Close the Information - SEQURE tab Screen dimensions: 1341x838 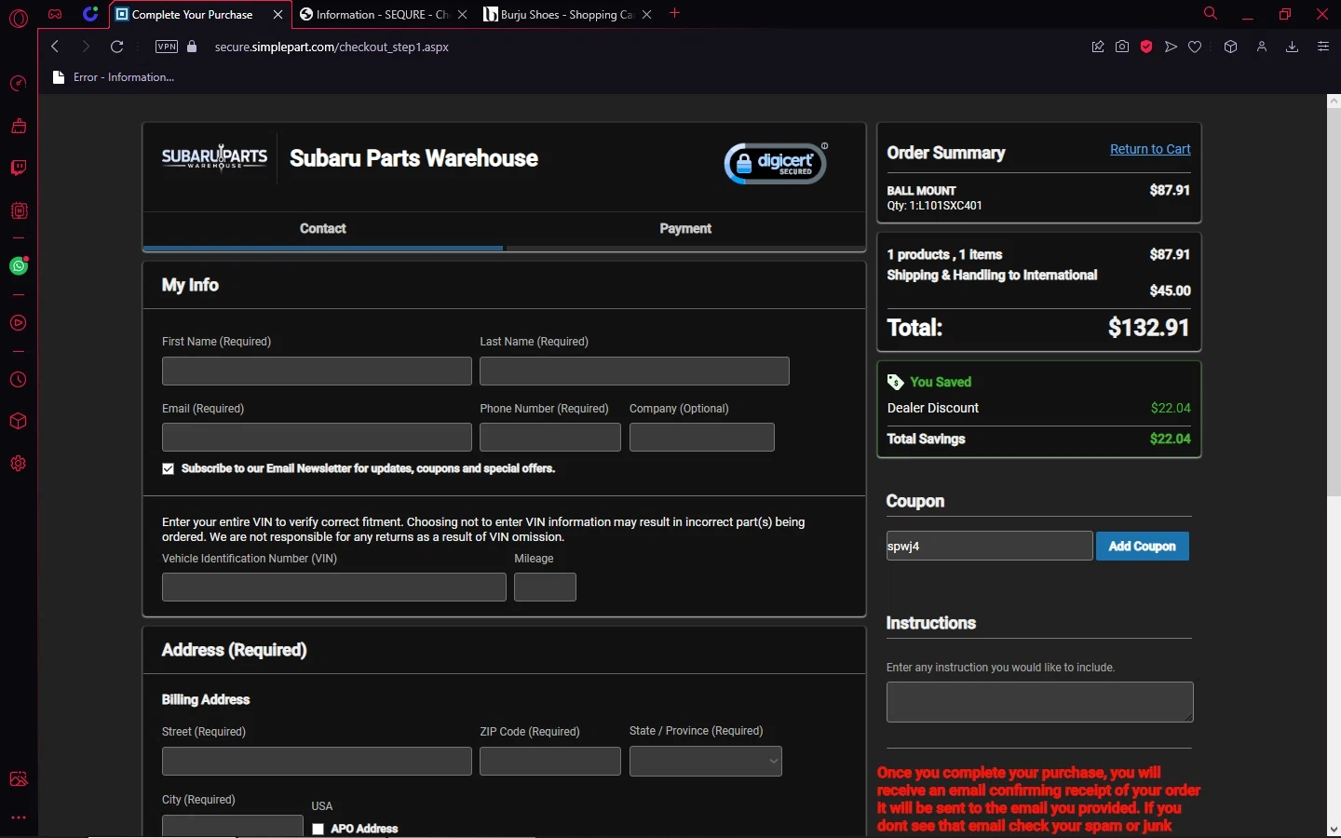coord(462,14)
